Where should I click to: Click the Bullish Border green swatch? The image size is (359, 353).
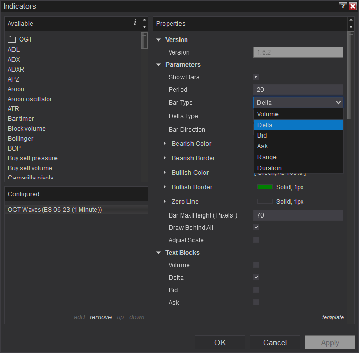(x=265, y=187)
